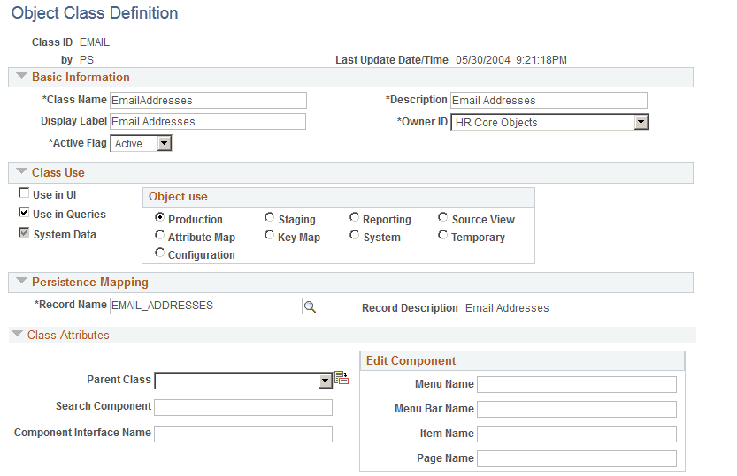The image size is (737, 476).
Task: Click the Parent Class related-details icon
Action: click(x=342, y=377)
